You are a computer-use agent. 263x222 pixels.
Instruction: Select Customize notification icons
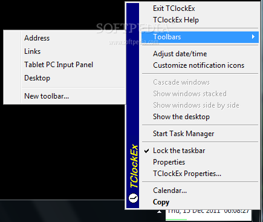pos(200,65)
